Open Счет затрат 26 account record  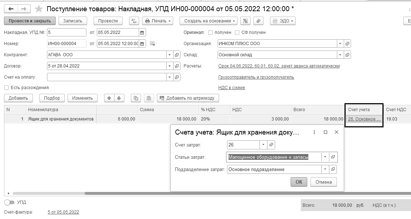click(271, 145)
